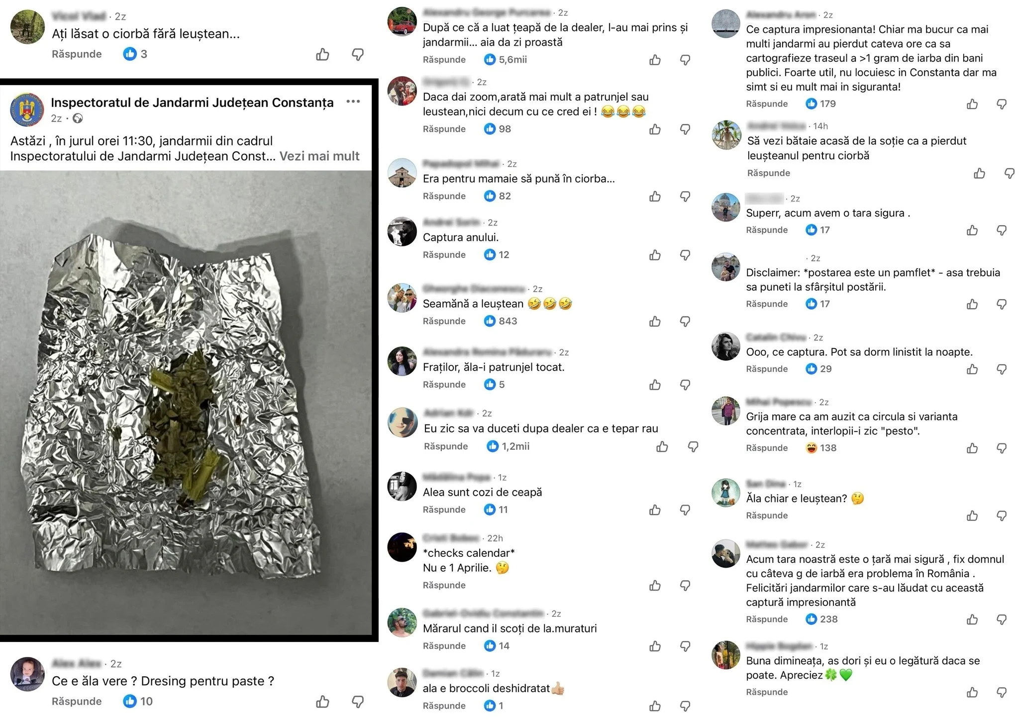Reply to the 'Era pentru mamaie' comment
Screen dimensions: 1019x720
tap(444, 196)
